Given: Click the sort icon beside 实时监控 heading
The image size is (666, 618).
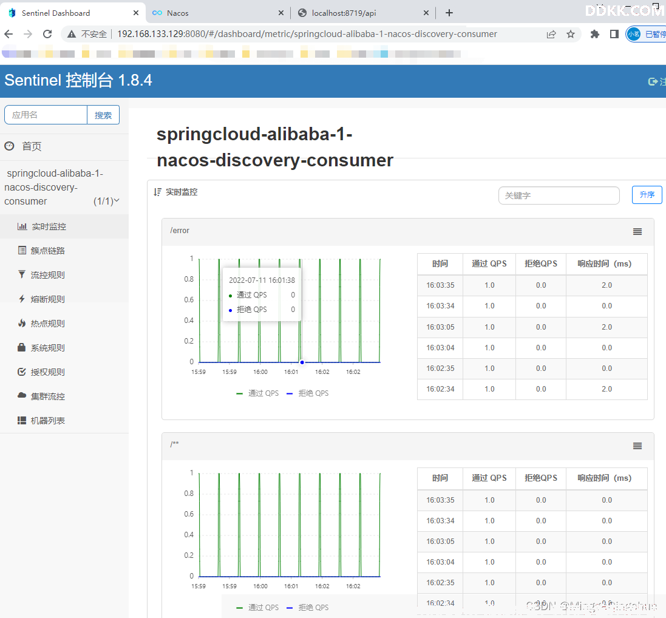Looking at the screenshot, I should pos(158,192).
